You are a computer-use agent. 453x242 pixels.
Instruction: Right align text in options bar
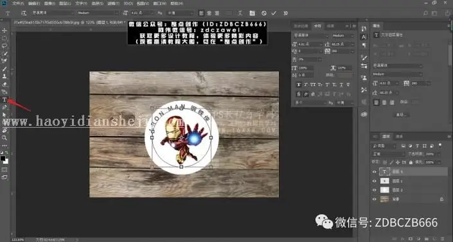pos(217,13)
